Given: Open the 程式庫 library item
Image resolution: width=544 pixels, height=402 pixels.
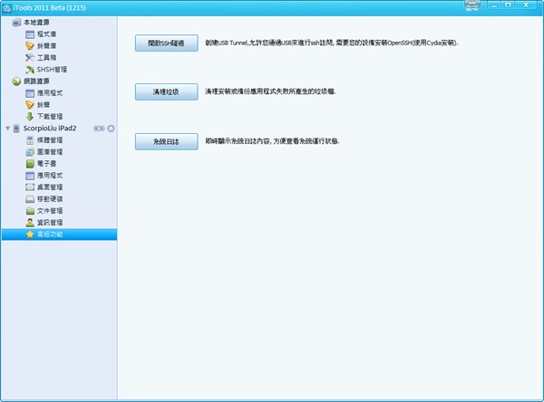Looking at the screenshot, I should 41,34.
